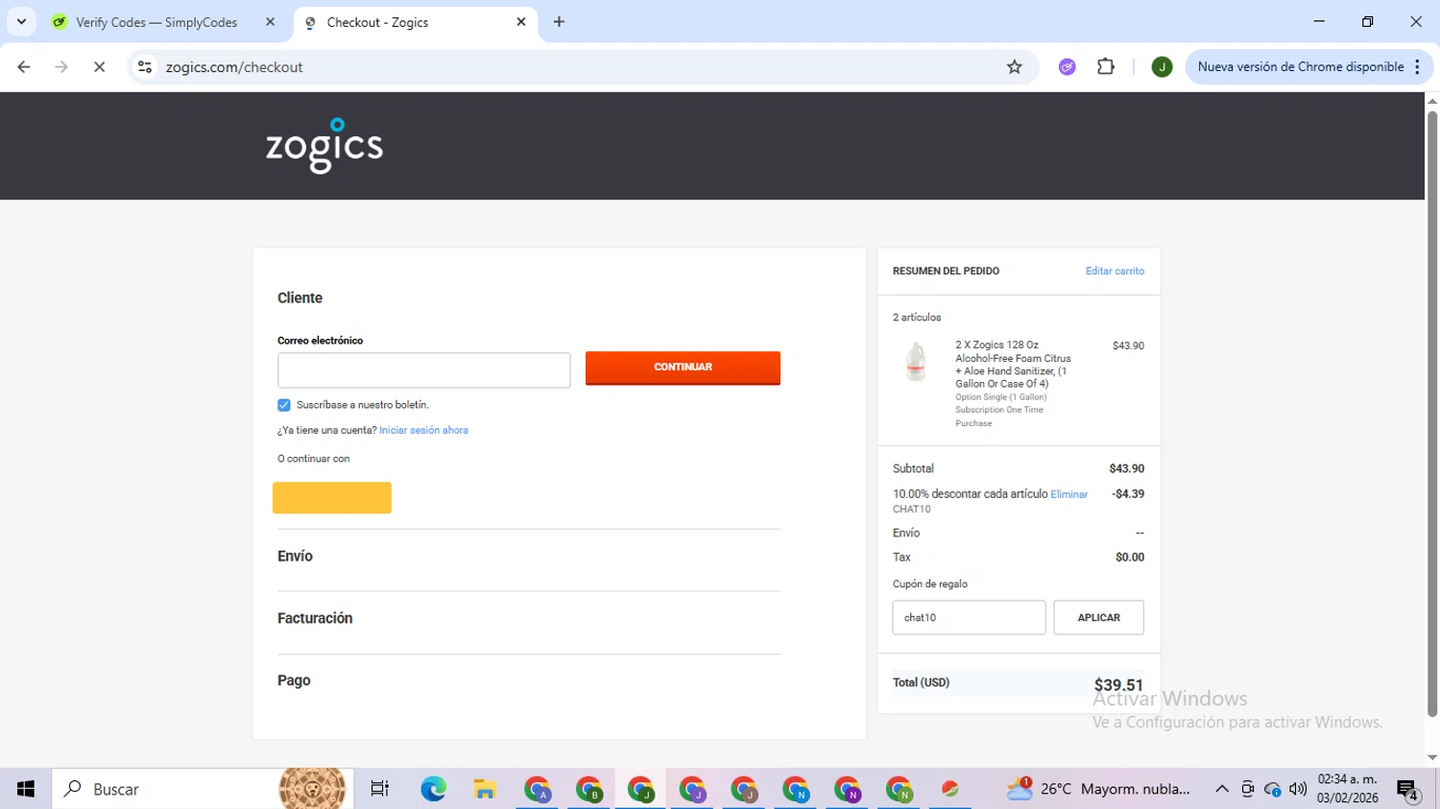Click the Total $39.51 amount
1440x809 pixels.
1118,685
